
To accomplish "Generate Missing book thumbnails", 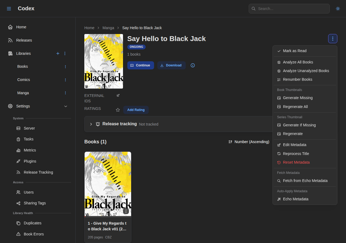I will click(305, 98).
